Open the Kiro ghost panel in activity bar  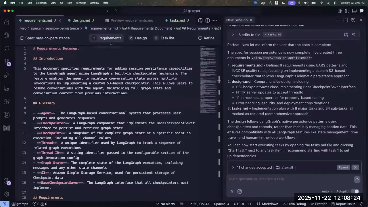coord(7,22)
